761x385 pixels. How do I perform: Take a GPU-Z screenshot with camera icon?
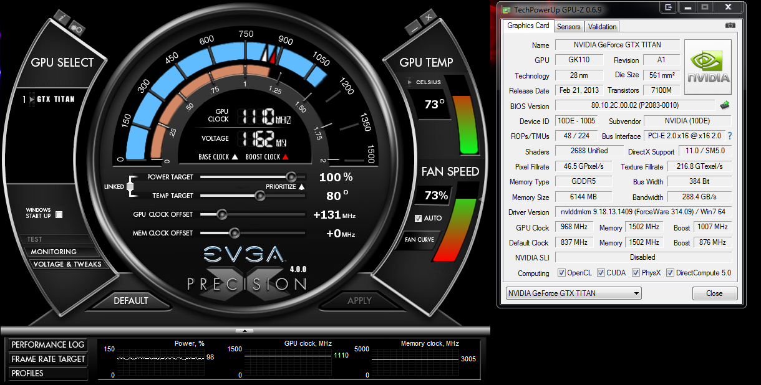point(730,26)
